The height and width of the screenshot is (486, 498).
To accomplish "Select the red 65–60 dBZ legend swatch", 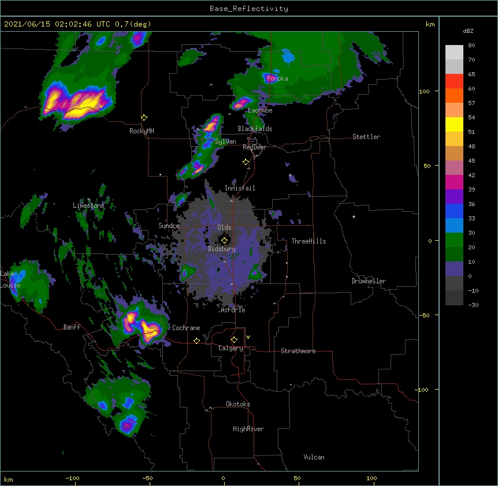I will coord(454,81).
